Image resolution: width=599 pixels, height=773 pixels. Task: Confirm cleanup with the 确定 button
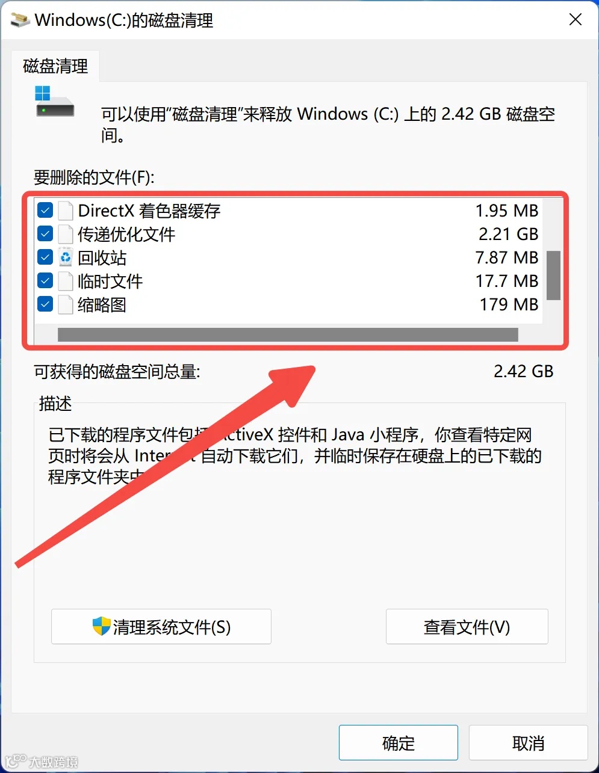click(x=399, y=743)
